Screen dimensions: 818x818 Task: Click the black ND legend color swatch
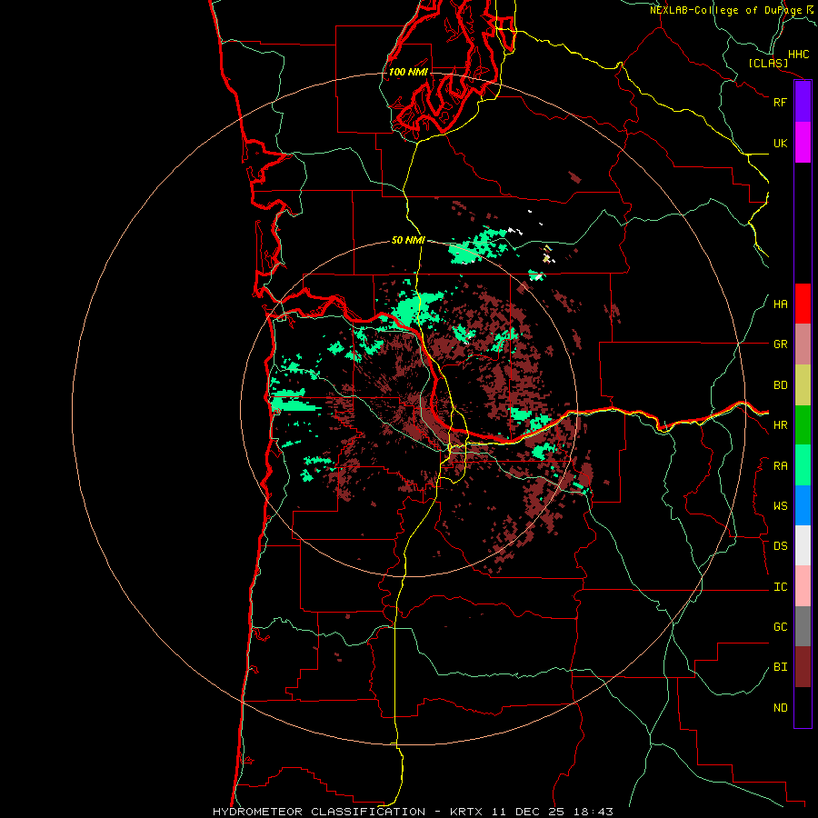click(x=803, y=707)
